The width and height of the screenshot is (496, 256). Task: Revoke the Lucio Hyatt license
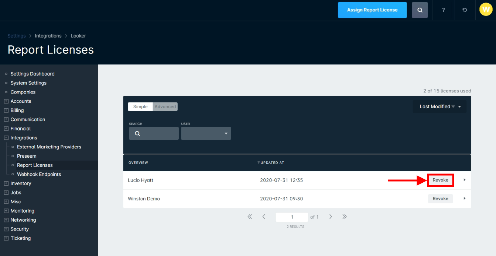pos(440,180)
